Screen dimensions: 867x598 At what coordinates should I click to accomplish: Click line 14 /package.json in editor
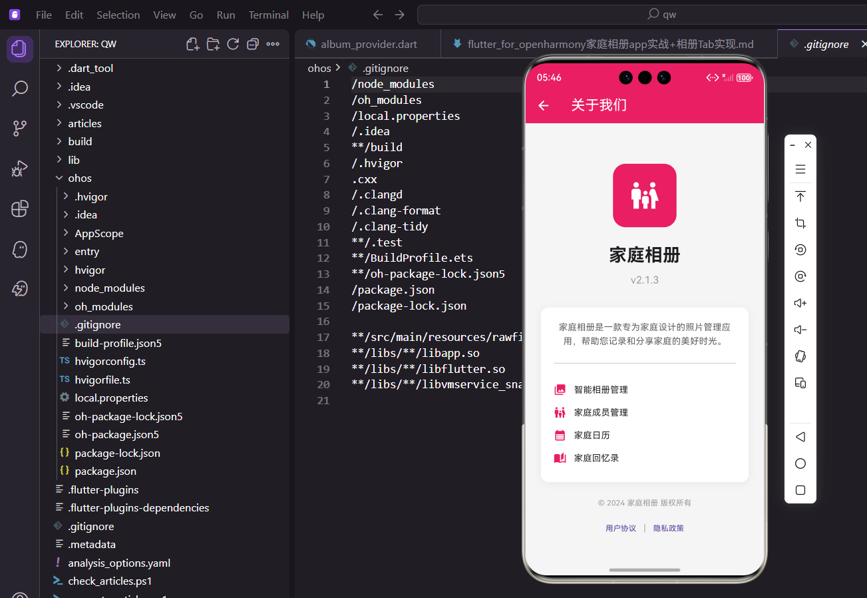(393, 290)
